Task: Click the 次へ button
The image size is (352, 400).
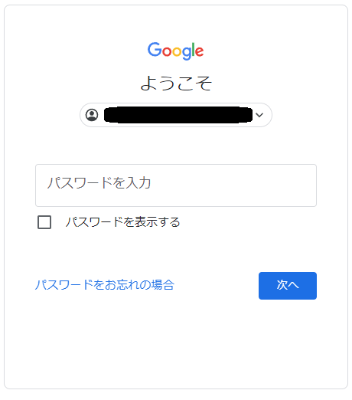Action: 288,286
